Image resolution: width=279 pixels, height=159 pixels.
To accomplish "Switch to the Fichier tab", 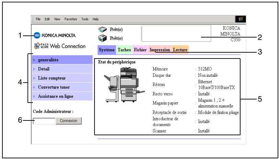I will tap(140, 50).
